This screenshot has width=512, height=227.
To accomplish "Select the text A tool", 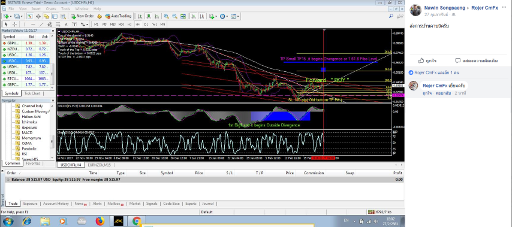I will 67,24.
